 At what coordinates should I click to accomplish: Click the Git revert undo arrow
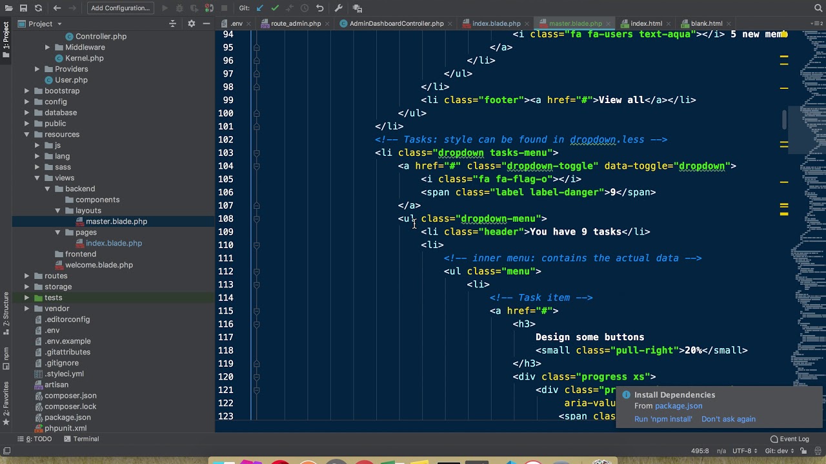click(319, 8)
